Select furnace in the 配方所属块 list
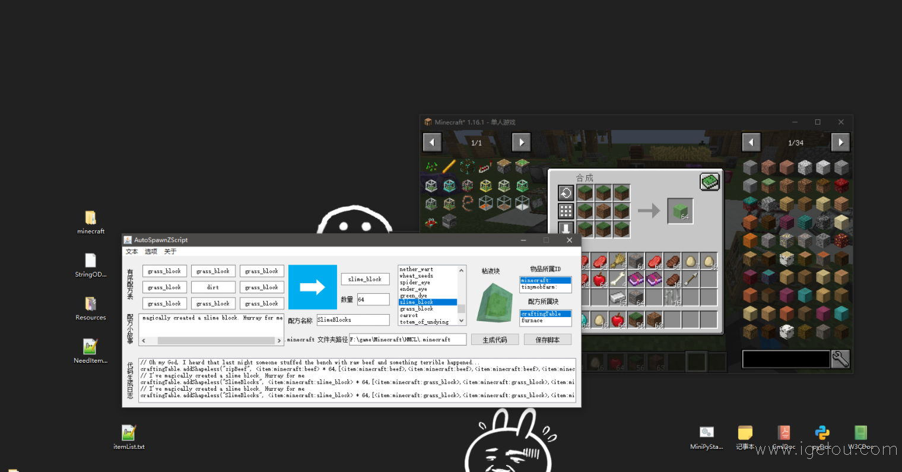The height and width of the screenshot is (472, 902). (545, 321)
